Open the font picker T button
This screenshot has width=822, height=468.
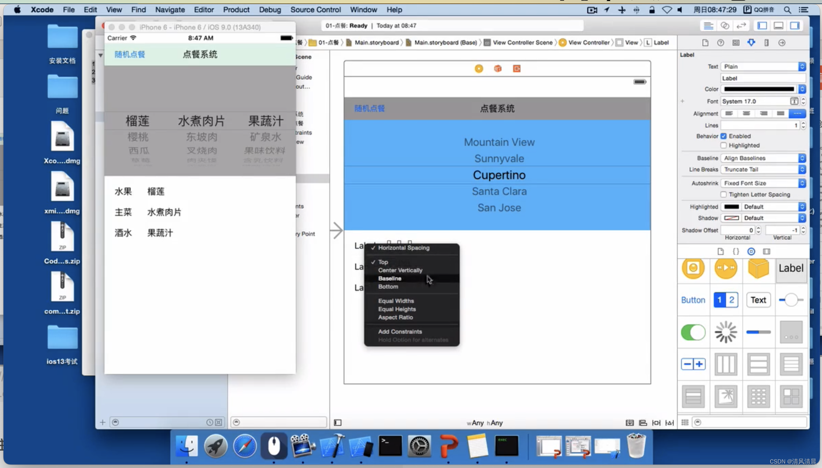pyautogui.click(x=794, y=102)
